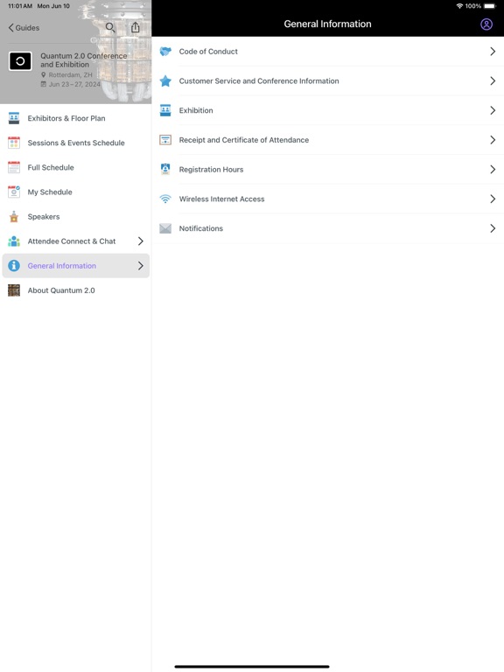Tap the General Information sidebar label

pos(62,266)
